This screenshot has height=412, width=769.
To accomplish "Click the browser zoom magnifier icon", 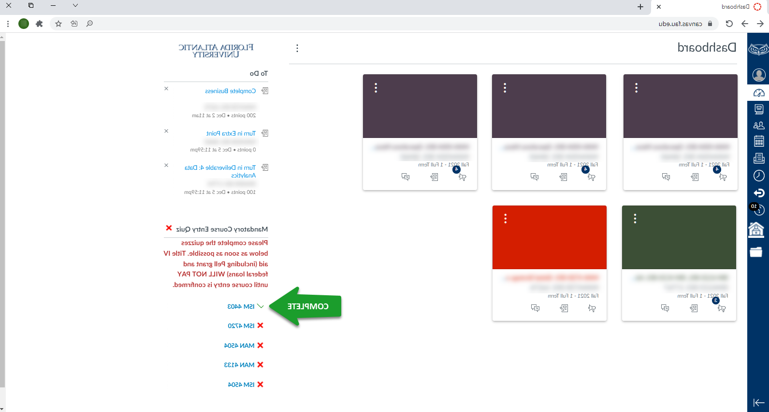I will pyautogui.click(x=89, y=24).
